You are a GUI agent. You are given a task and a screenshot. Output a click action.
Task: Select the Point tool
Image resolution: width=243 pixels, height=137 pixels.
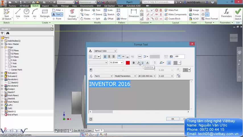point(57,19)
